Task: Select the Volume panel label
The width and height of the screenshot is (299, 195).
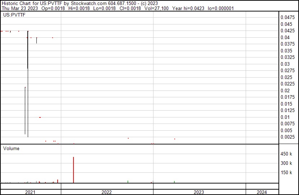Action: point(11,148)
